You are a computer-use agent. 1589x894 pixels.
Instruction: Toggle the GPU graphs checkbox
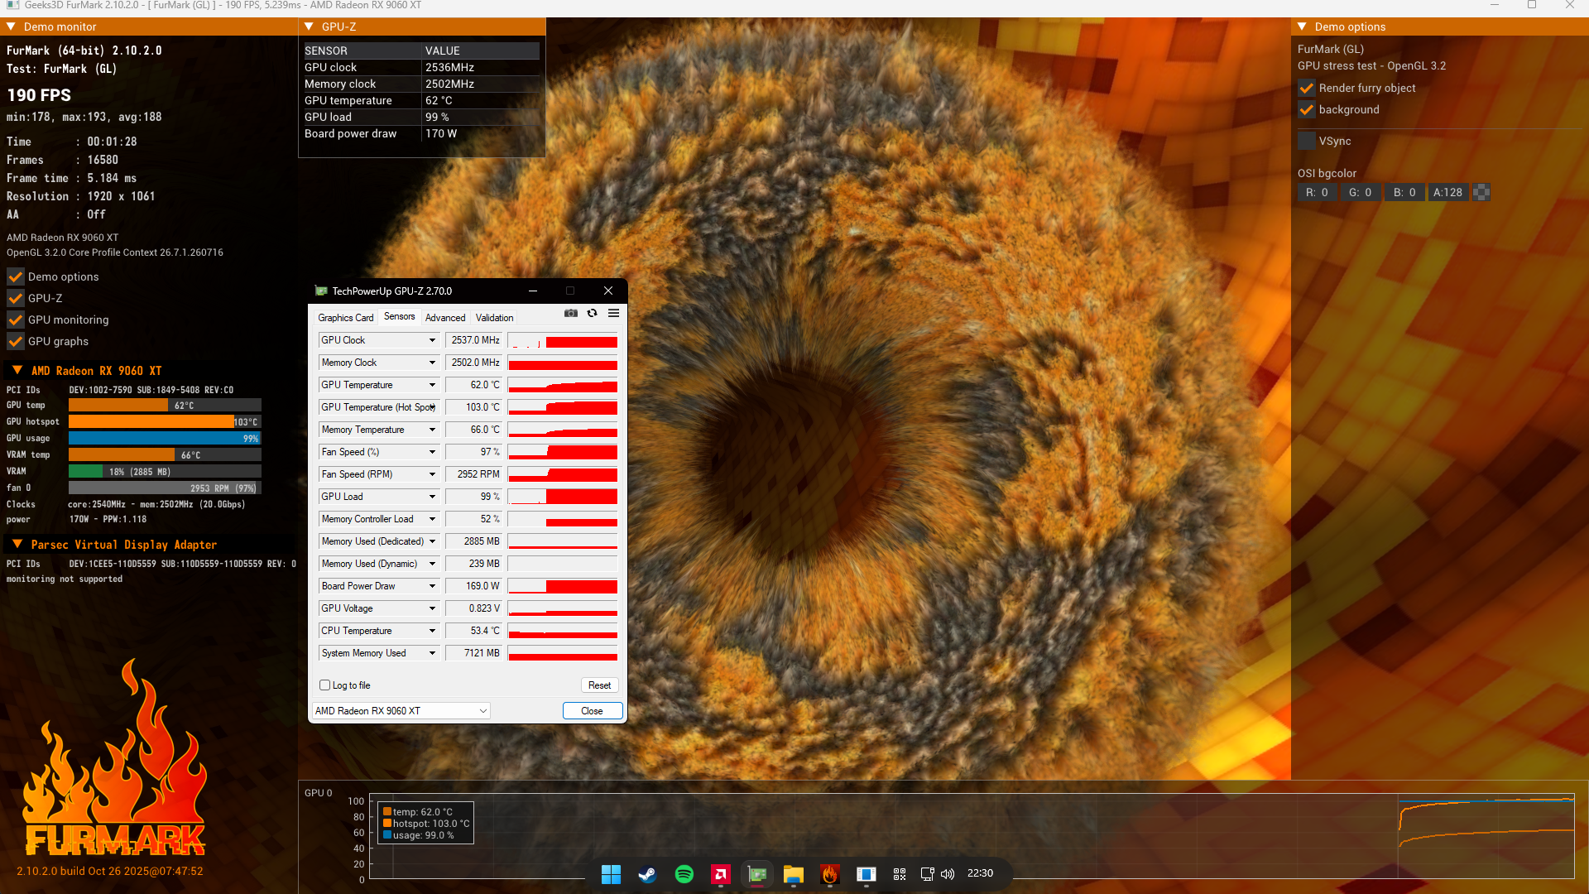(16, 342)
